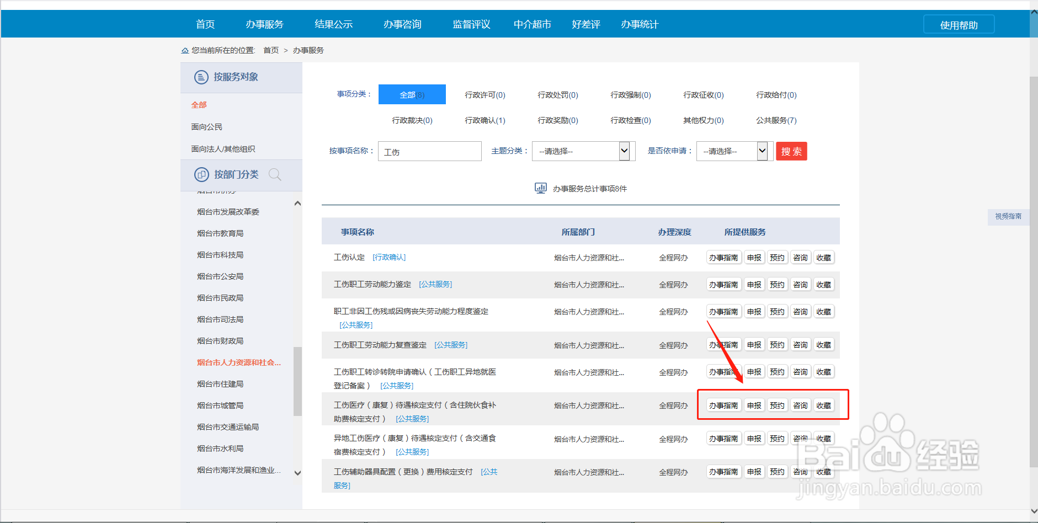
Task: Select 烟台市公安局 from the department list
Action: [x=221, y=276]
